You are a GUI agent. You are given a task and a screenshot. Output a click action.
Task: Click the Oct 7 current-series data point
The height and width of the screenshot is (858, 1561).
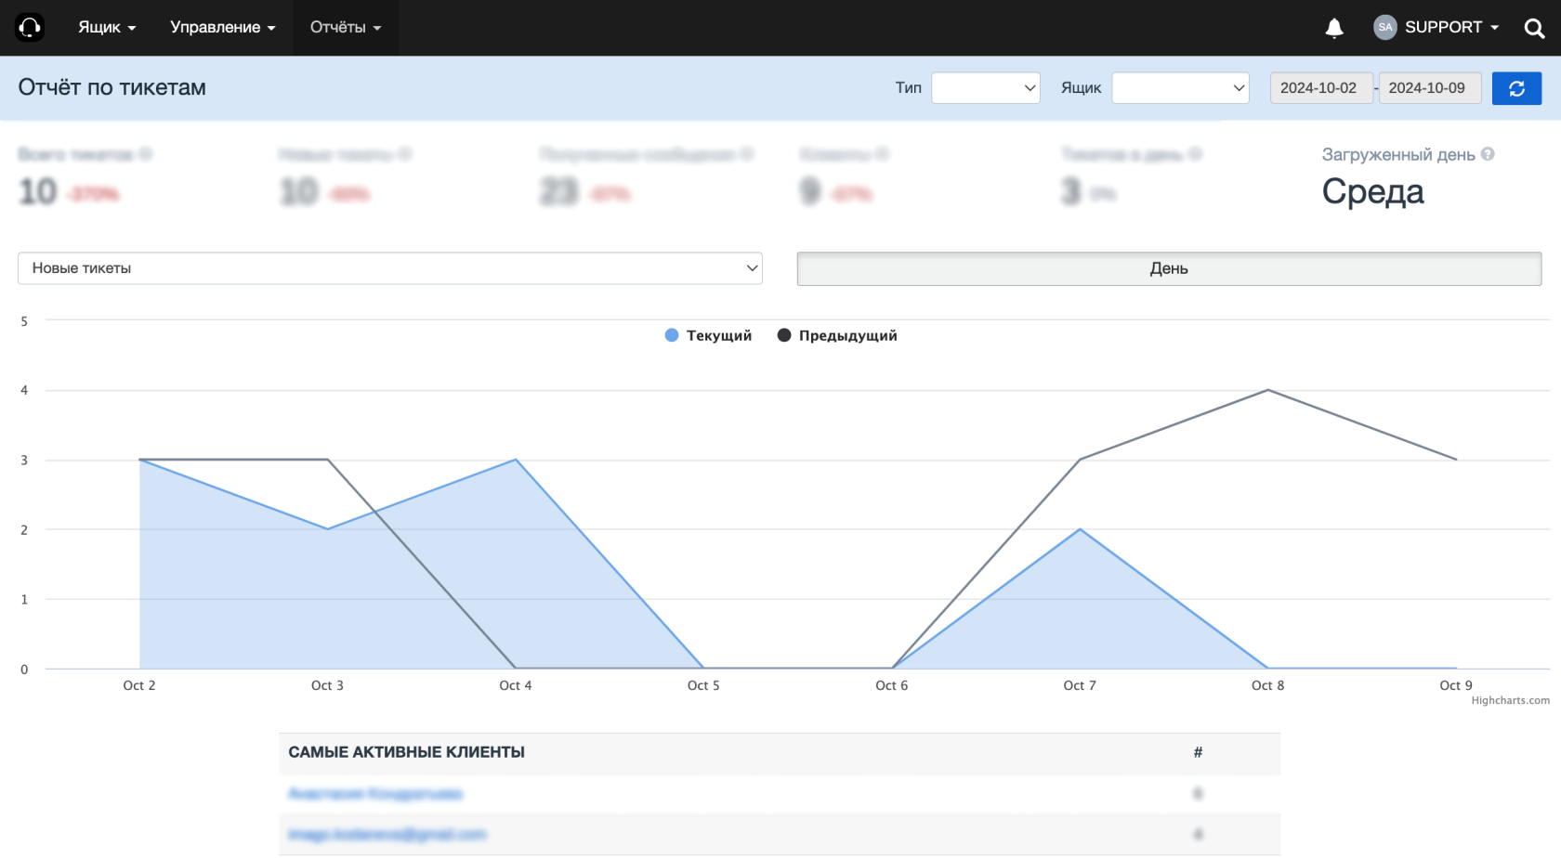click(x=1080, y=529)
